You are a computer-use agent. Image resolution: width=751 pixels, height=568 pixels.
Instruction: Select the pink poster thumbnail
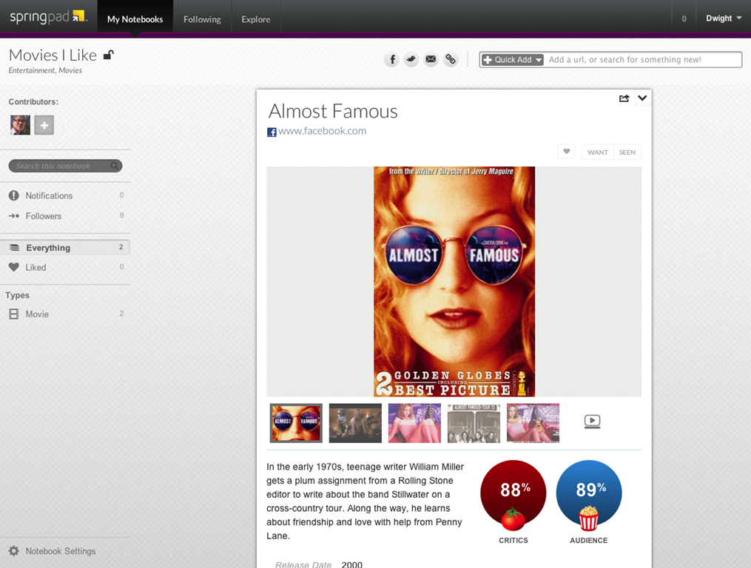[414, 423]
